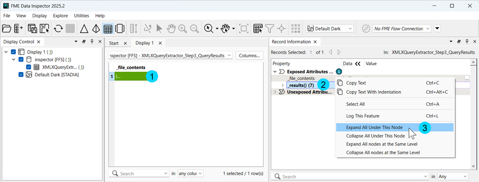The image size is (479, 182).
Task: Expand the _results{} (7) node
Action: (282, 85)
